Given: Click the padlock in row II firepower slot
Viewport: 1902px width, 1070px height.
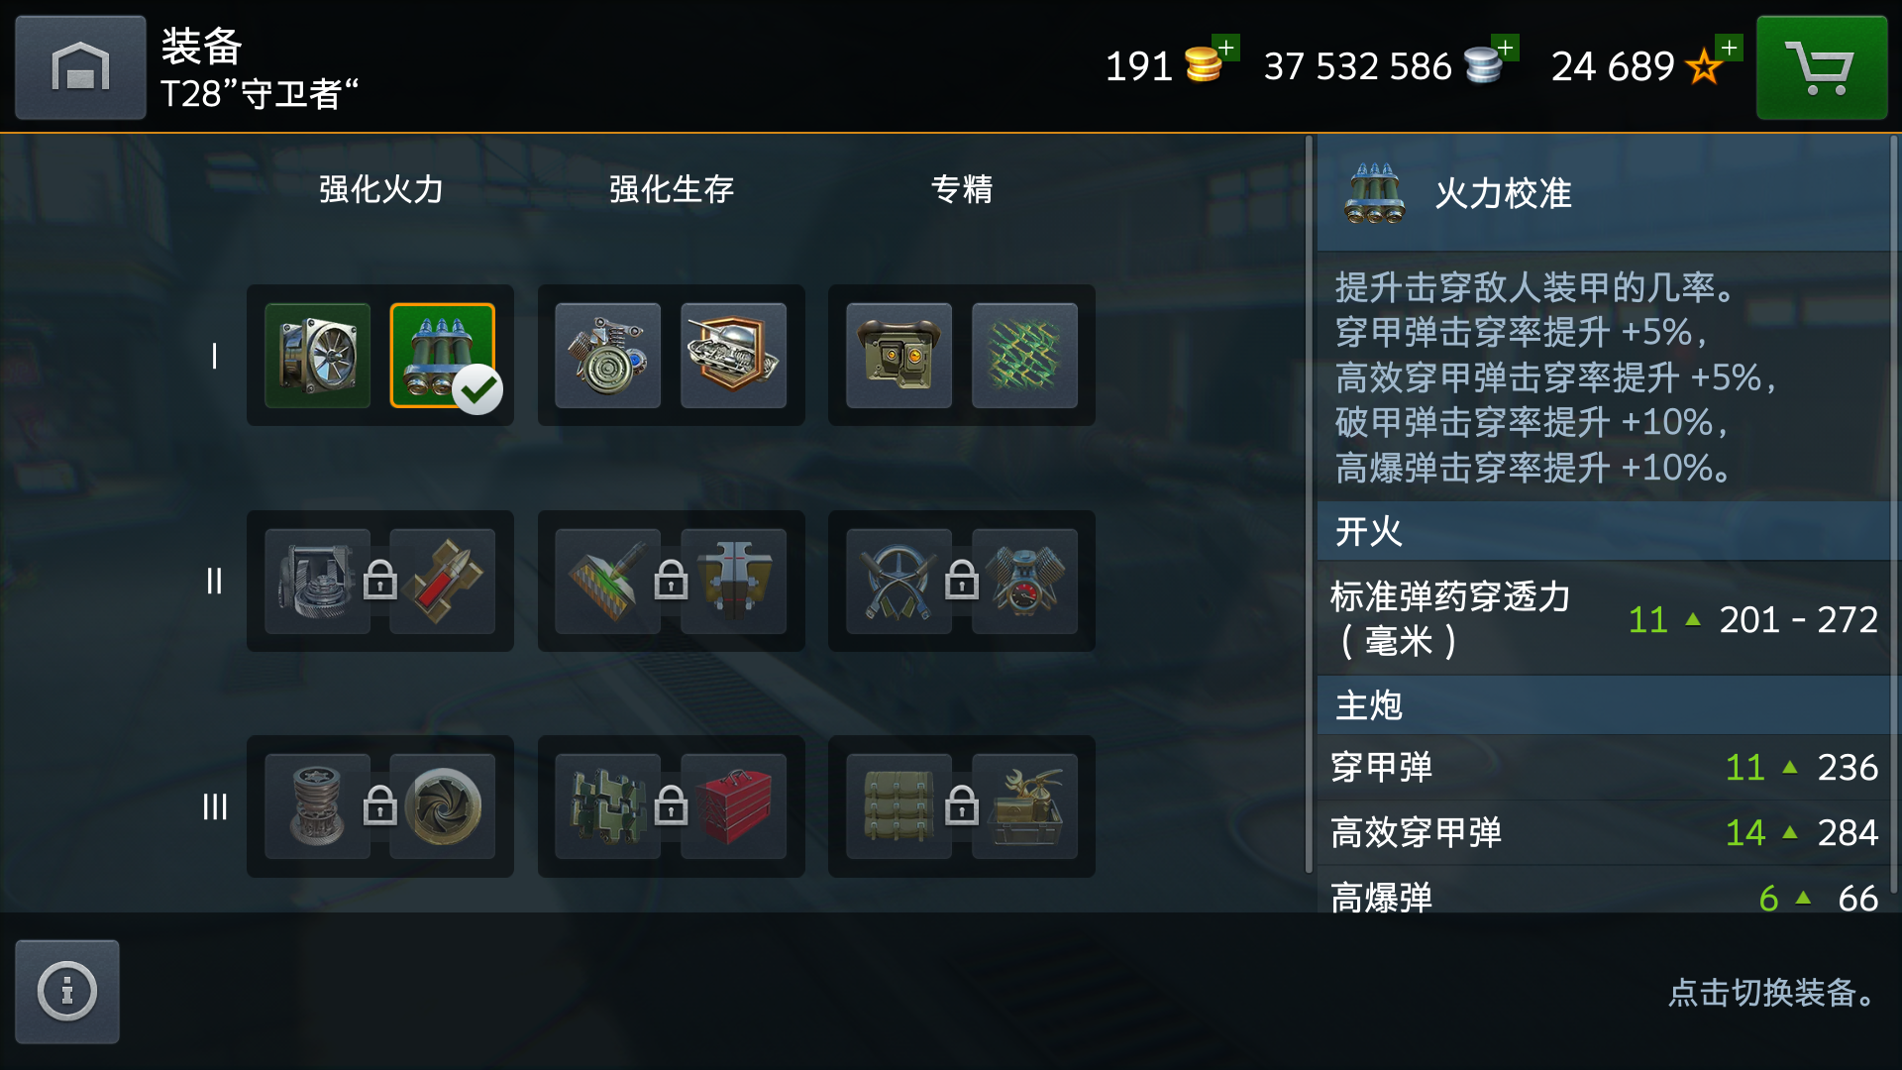Looking at the screenshot, I should pyautogui.click(x=380, y=581).
